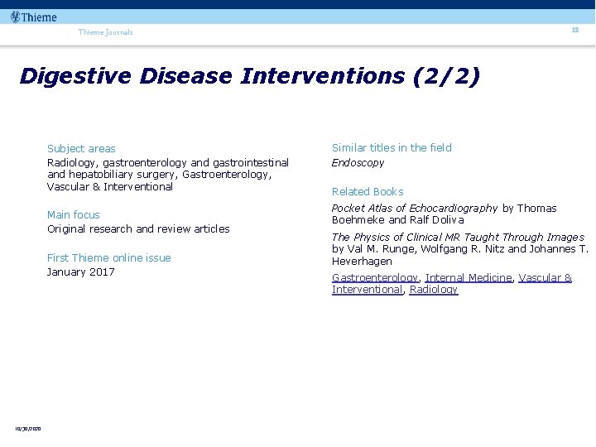The image size is (596, 447).
Task: Click the 'Related Books' heading
Action: coord(368,191)
